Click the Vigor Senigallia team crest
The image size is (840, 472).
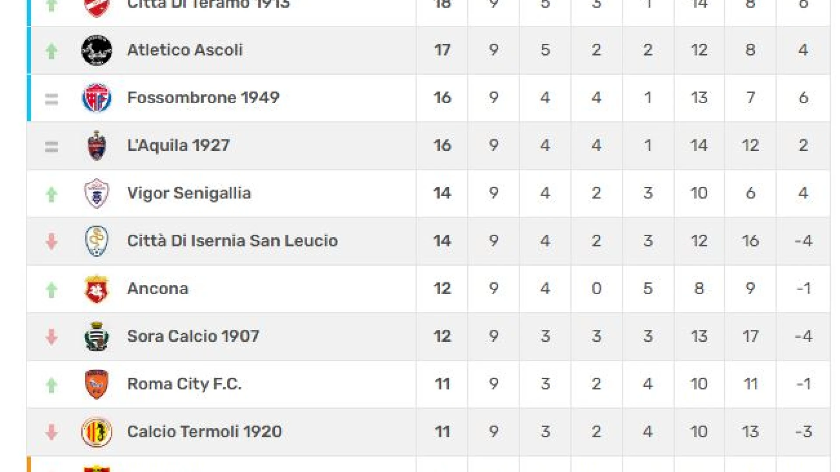[x=97, y=193]
